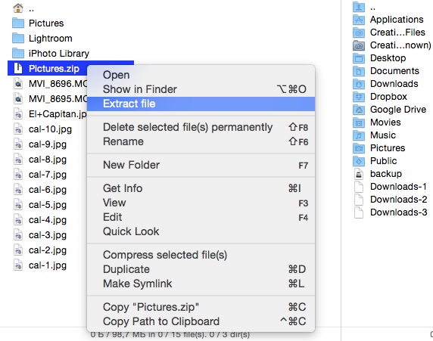Click the Pictures.zip archive file icon
This screenshot has width=433, height=341.
[18, 68]
